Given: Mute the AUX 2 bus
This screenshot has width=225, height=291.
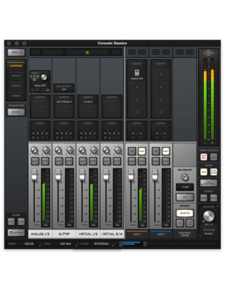Looking at the screenshot, I should (x=166, y=161).
